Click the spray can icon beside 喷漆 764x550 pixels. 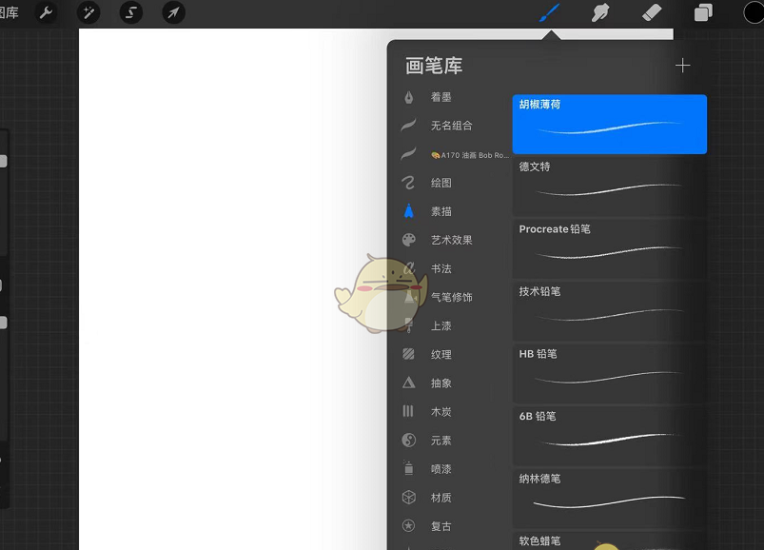coord(408,468)
